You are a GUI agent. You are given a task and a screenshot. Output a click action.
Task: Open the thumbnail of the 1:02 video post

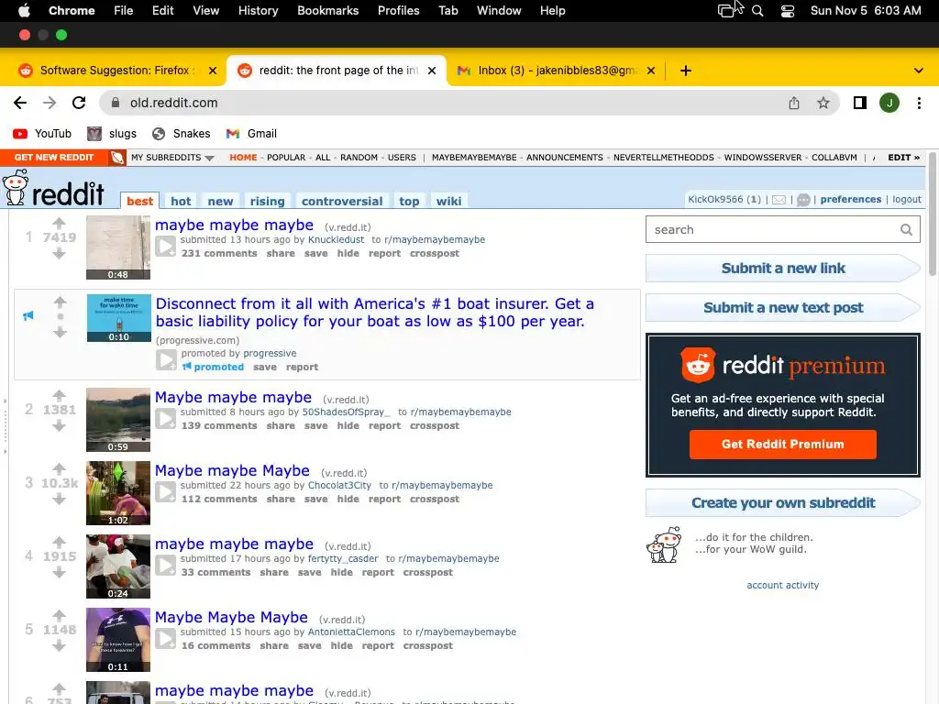(118, 493)
